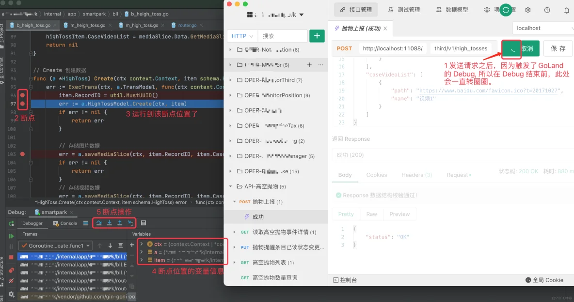Screen dimensions: 574x302
Task: Open the 接口管理 tab
Action: point(356,10)
